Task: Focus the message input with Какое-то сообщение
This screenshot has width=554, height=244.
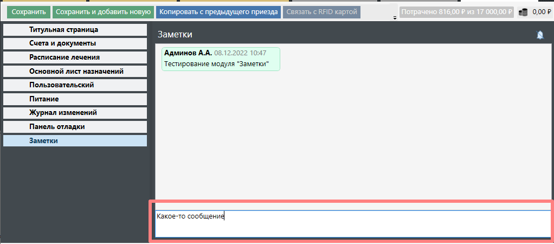Action: (x=352, y=223)
